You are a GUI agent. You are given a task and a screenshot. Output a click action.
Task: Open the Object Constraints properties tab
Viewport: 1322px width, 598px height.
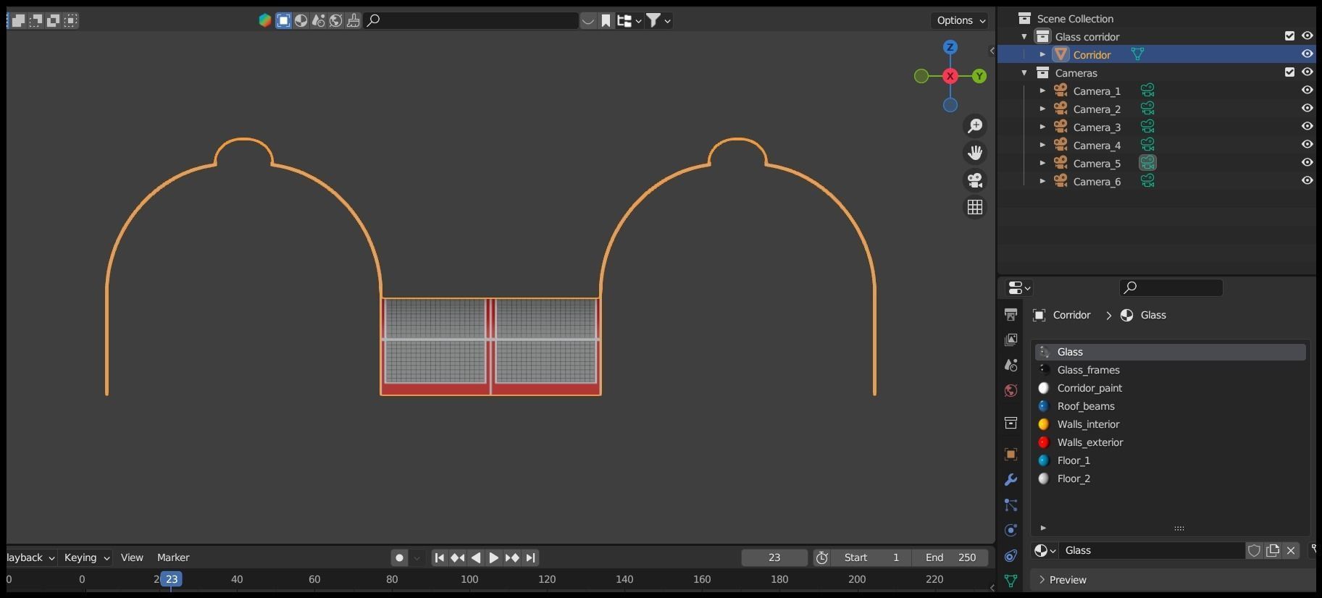(x=1011, y=555)
